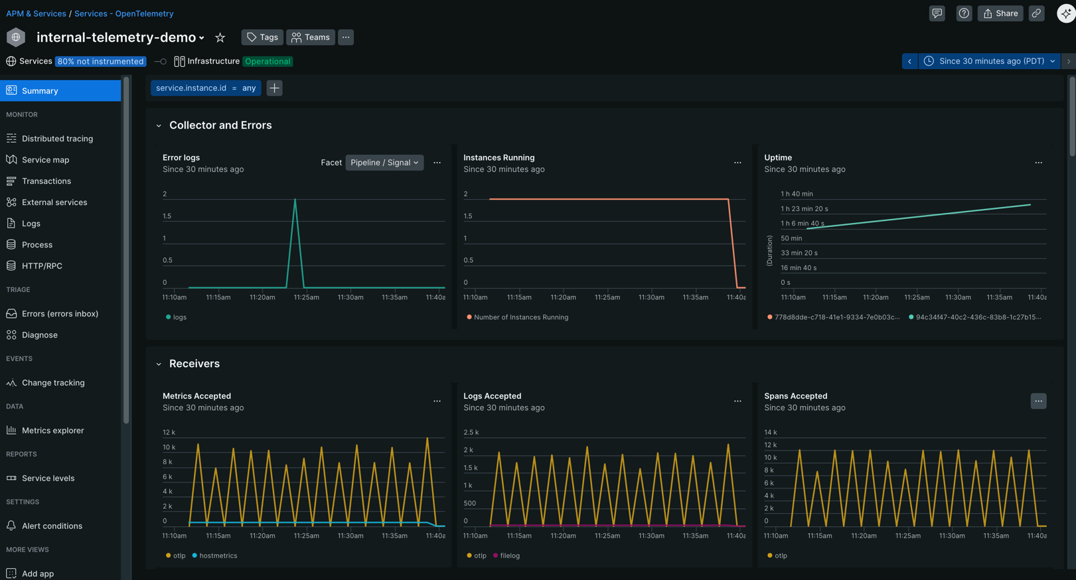Collapse the Collector and Errors section
This screenshot has height=580, width=1076.
159,125
